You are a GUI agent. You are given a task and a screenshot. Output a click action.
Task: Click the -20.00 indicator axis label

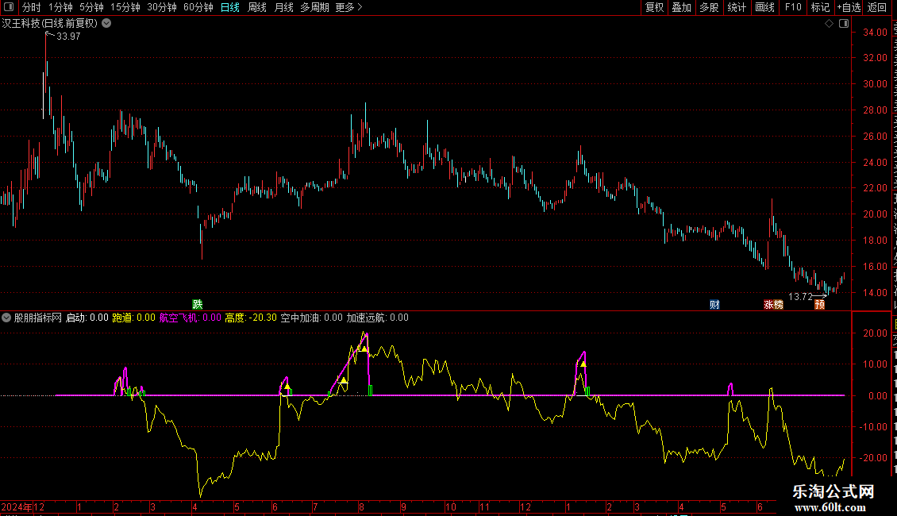click(x=873, y=457)
